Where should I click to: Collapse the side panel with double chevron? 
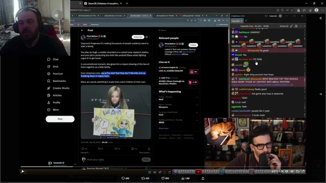[x=321, y=18]
